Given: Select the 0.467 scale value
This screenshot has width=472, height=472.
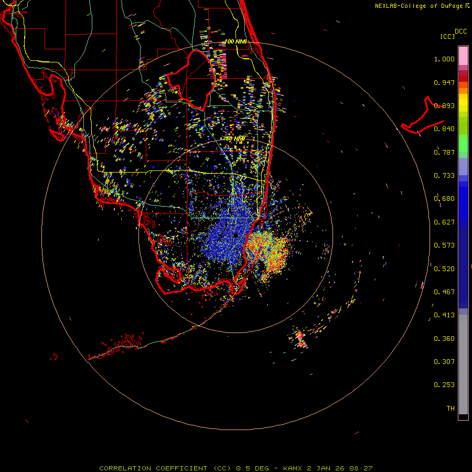Looking at the screenshot, I should click(x=444, y=292).
